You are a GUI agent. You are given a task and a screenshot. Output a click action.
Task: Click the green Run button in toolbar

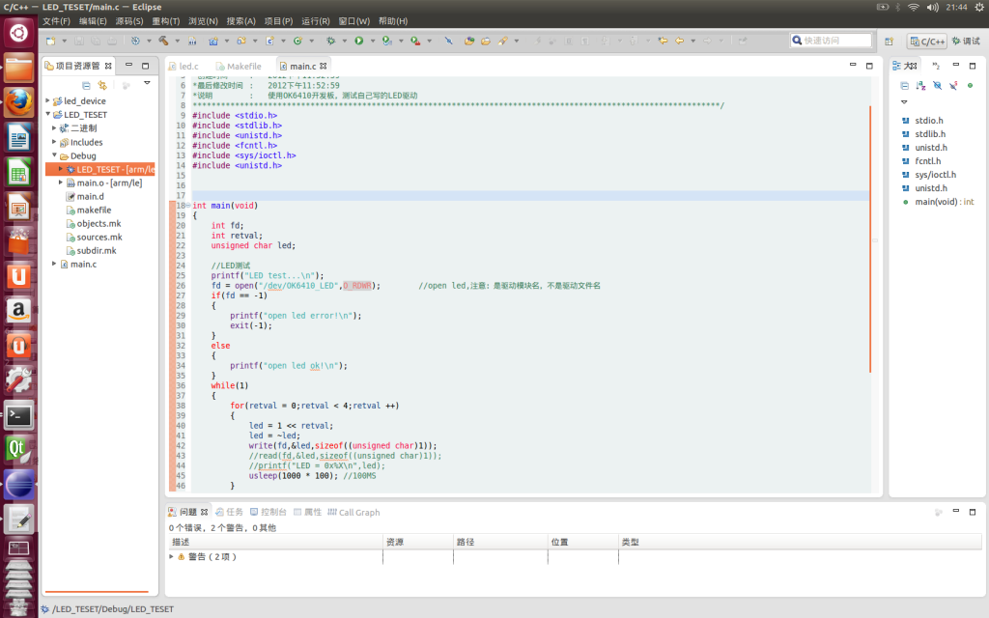[x=358, y=41]
